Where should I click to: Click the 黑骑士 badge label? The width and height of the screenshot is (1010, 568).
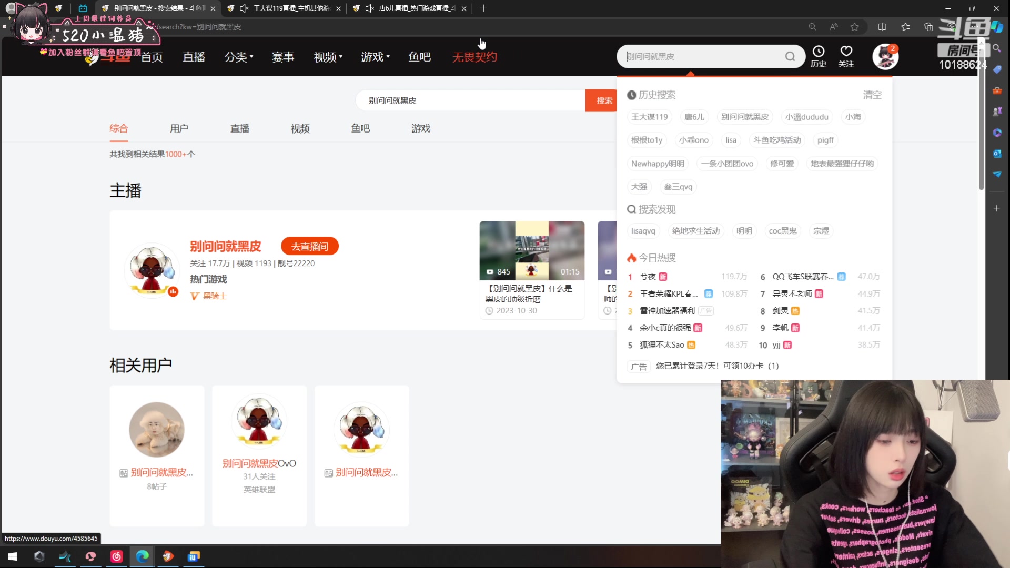tap(215, 296)
